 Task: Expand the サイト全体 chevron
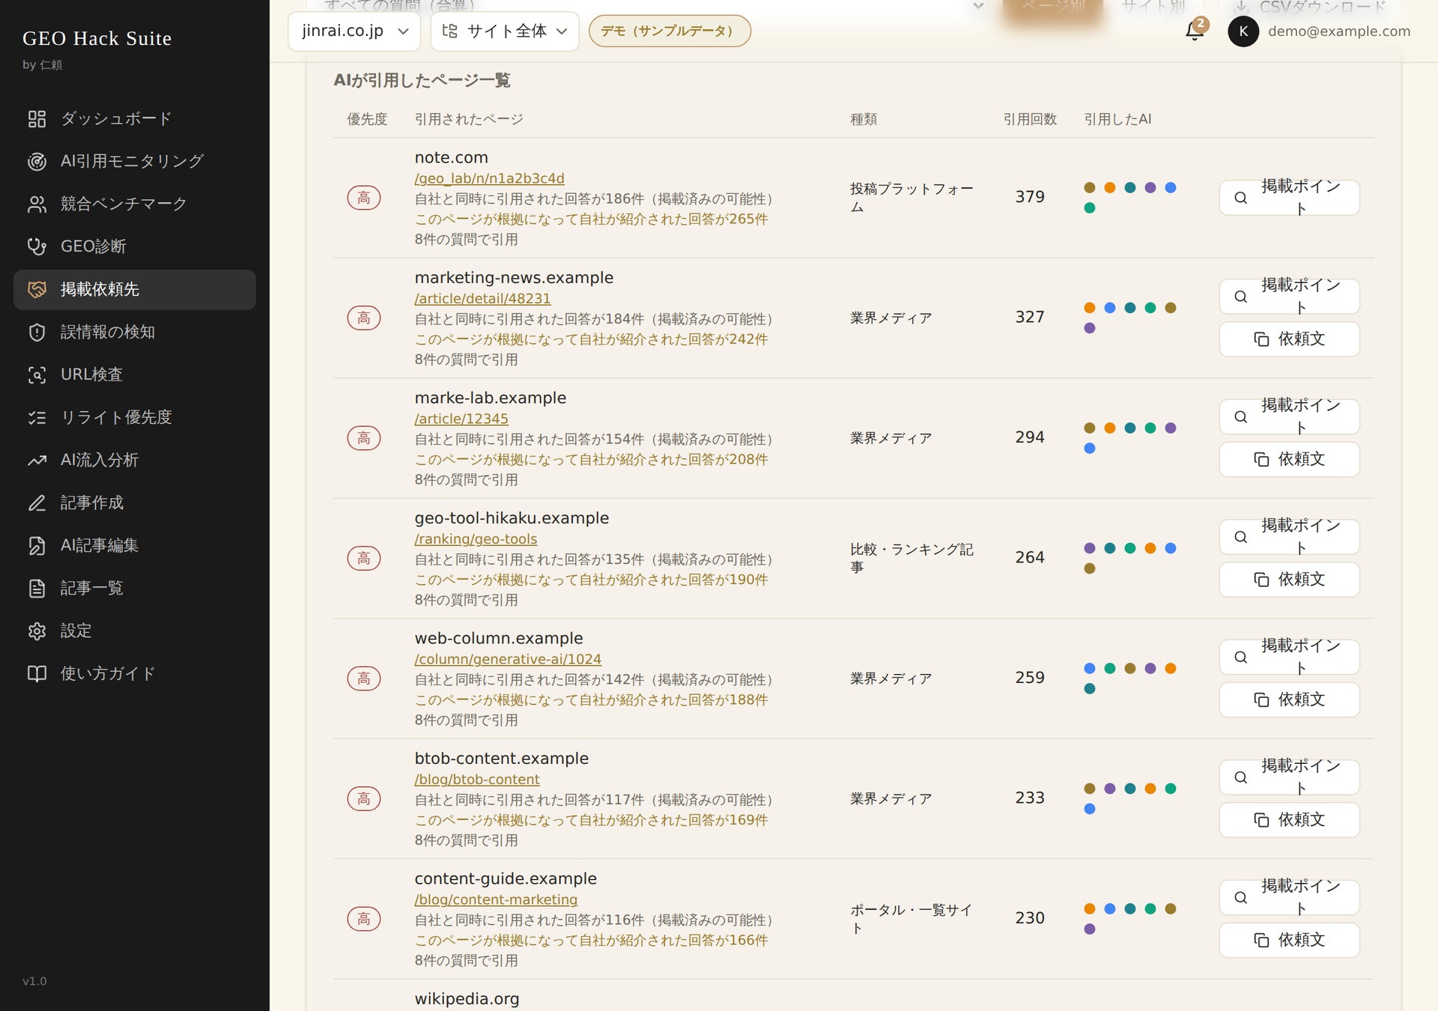tap(562, 31)
